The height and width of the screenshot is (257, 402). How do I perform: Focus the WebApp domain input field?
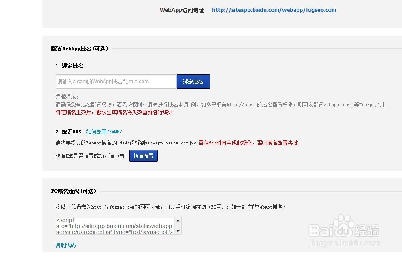pyautogui.click(x=116, y=82)
